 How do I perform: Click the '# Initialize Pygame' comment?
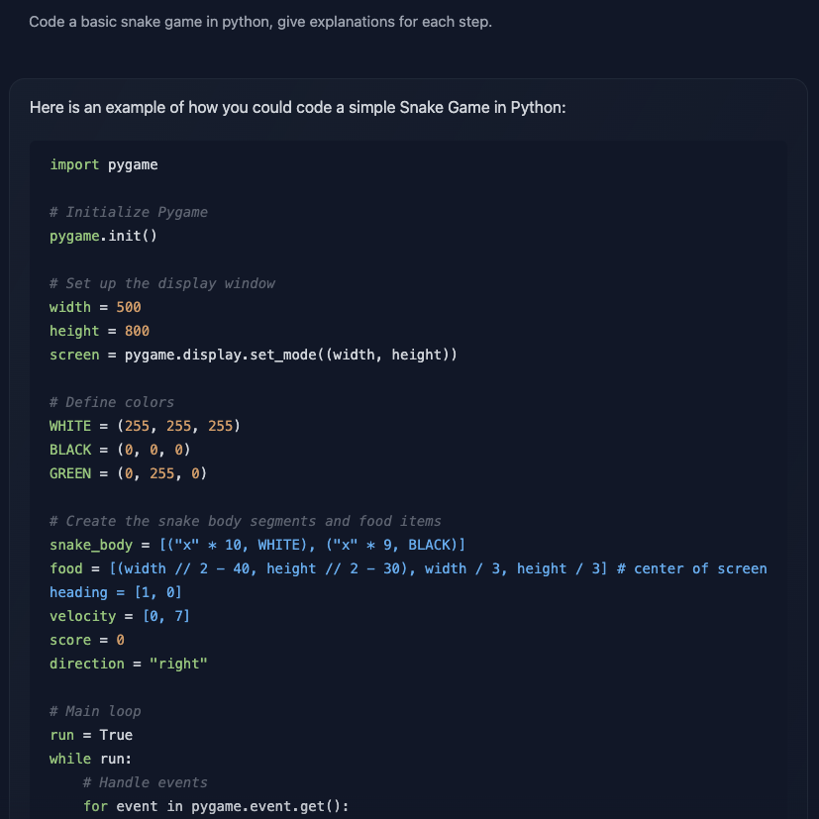pyautogui.click(x=129, y=212)
